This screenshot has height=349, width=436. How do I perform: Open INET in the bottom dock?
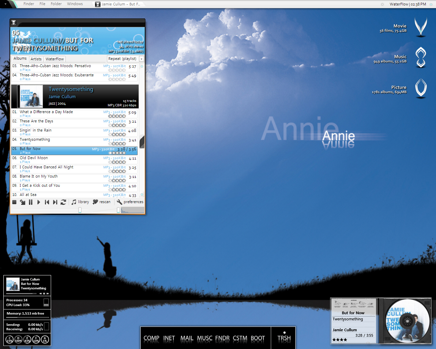[169, 338]
